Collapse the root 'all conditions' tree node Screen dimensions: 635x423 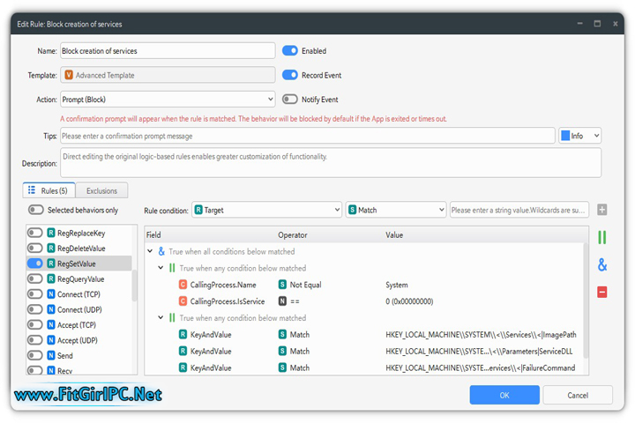click(151, 251)
